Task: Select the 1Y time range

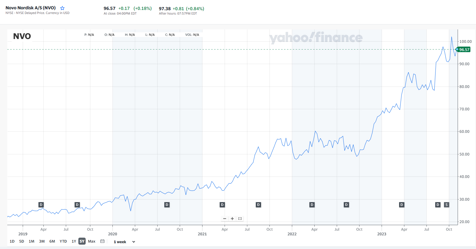Action: pyautogui.click(x=74, y=241)
